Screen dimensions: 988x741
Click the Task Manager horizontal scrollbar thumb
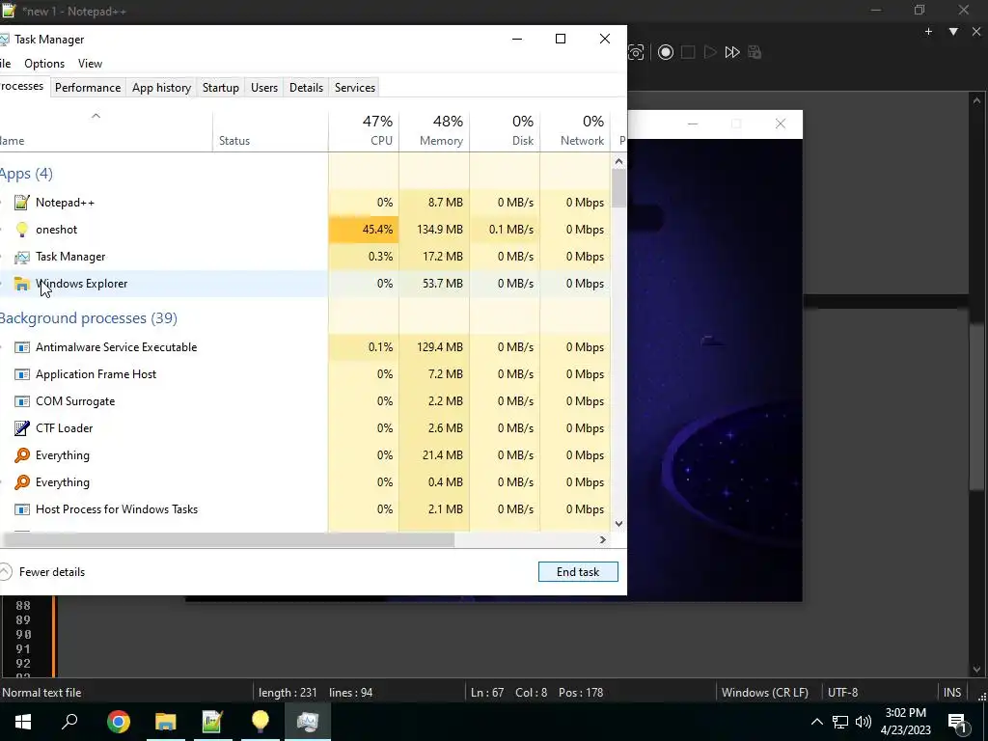[x=228, y=540]
